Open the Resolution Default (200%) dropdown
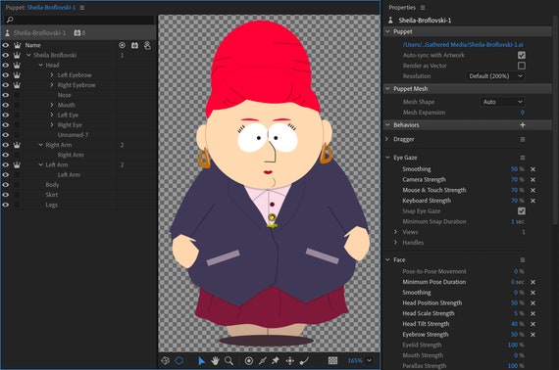 click(x=495, y=76)
